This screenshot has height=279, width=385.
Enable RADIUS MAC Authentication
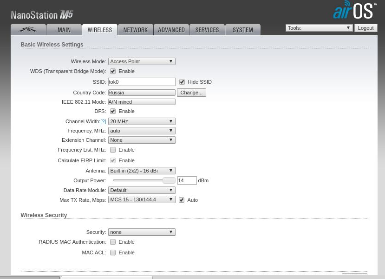pyautogui.click(x=113, y=242)
